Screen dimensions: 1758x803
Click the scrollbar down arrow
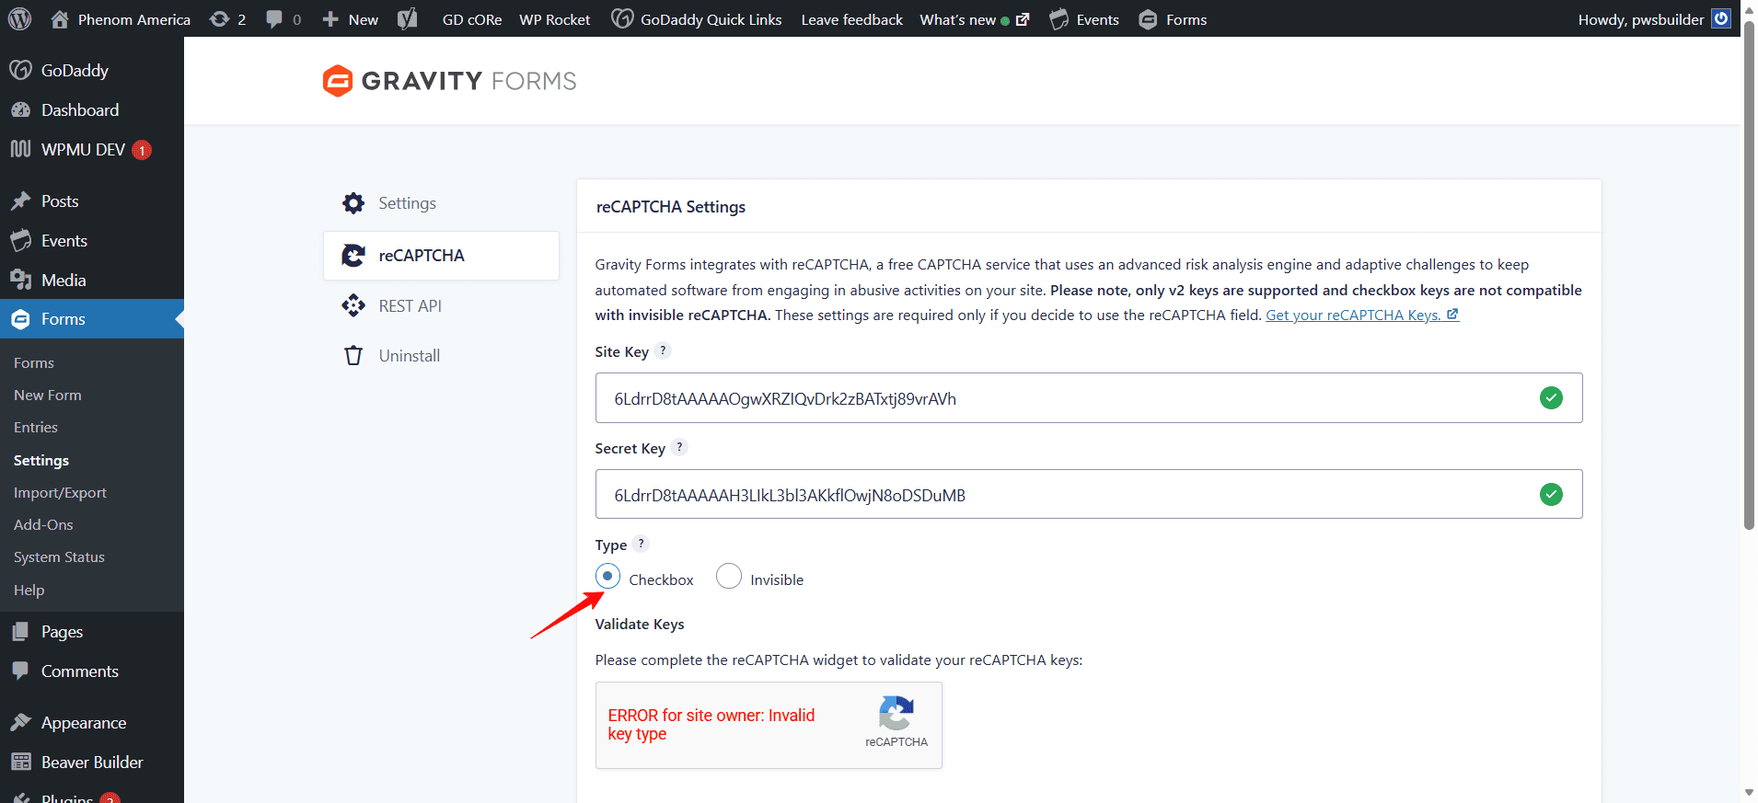click(1749, 793)
